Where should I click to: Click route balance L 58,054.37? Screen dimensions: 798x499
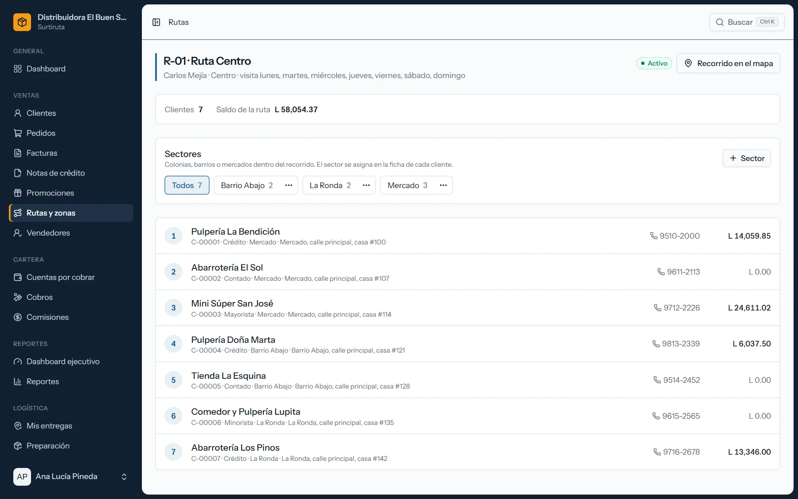pos(296,110)
